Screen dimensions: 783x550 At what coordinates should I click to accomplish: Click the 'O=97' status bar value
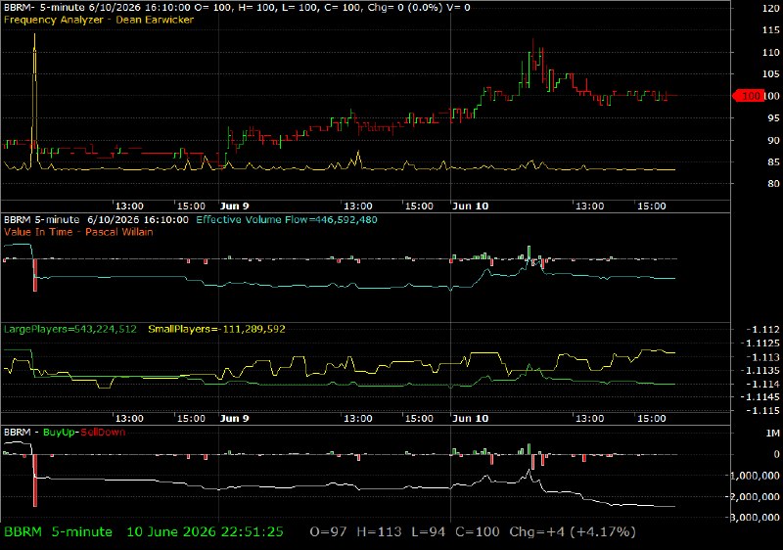click(328, 532)
